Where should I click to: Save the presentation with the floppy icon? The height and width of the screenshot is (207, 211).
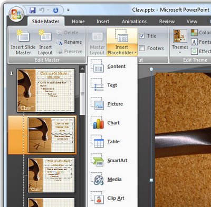coord(33,11)
